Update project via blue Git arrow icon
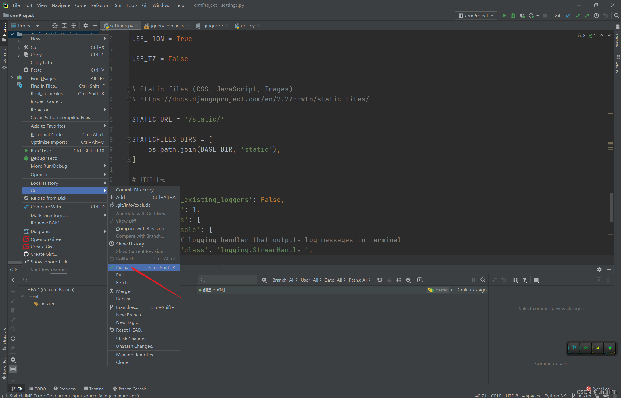 click(x=568, y=15)
